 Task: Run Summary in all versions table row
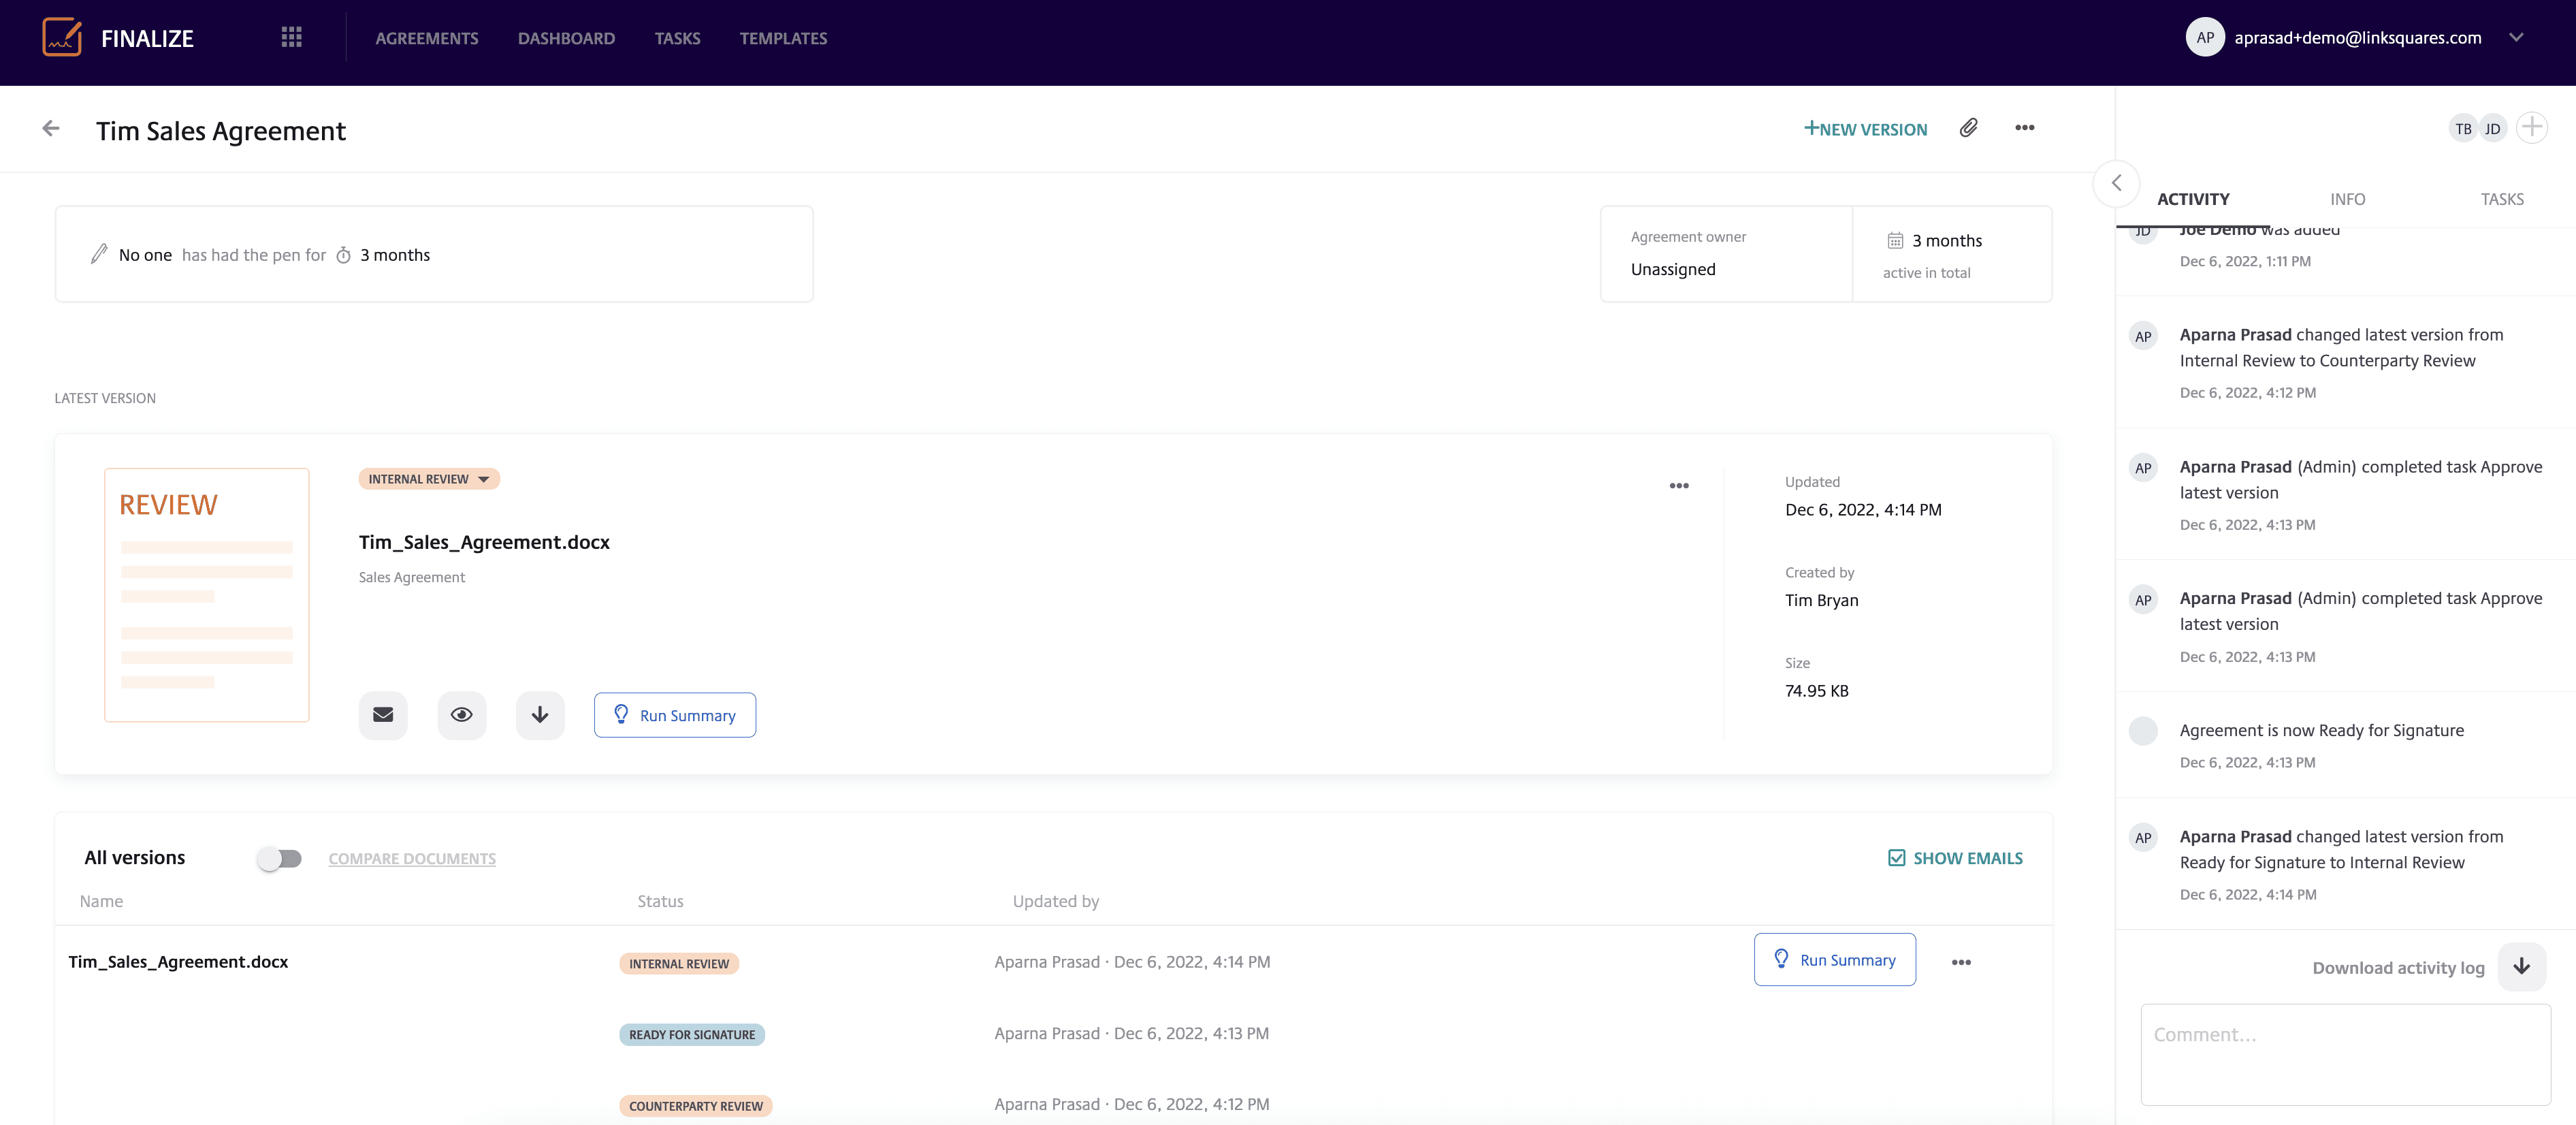click(1834, 960)
